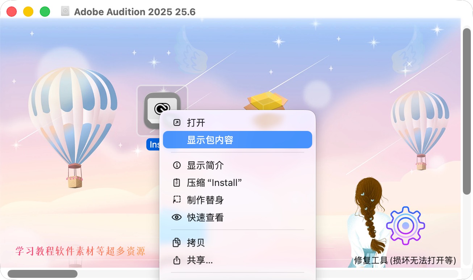
Task: Click the share icon beside 共享
Action: pyautogui.click(x=177, y=260)
